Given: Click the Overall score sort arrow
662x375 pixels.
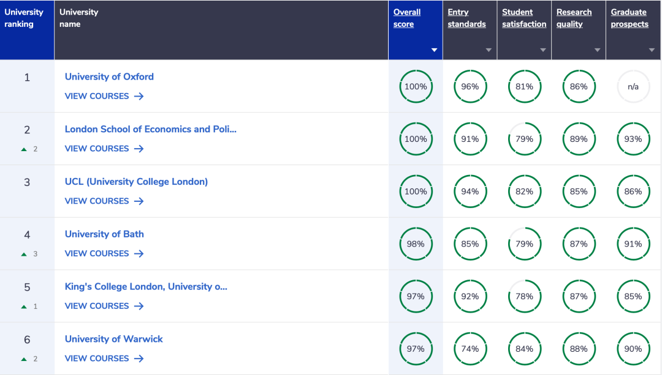Looking at the screenshot, I should (x=434, y=50).
